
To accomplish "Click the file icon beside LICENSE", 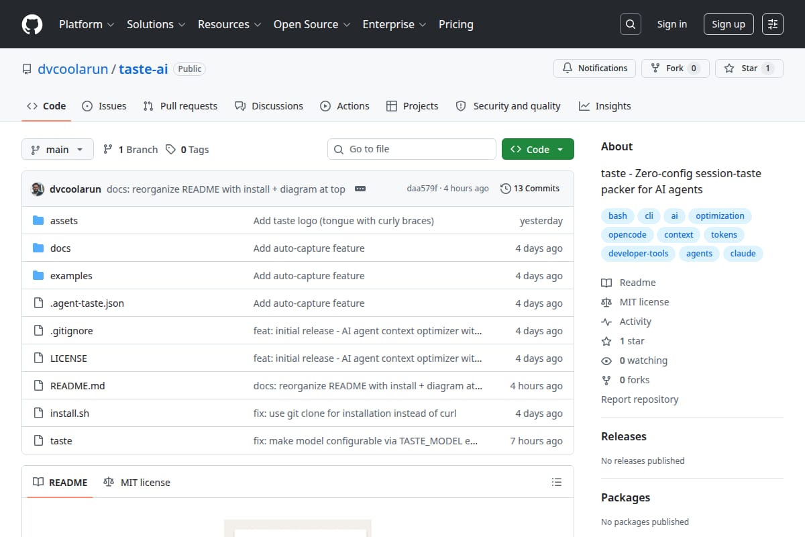I will pos(38,358).
